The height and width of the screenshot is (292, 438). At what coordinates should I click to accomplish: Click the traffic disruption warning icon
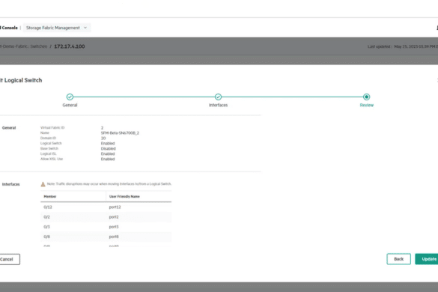point(43,184)
